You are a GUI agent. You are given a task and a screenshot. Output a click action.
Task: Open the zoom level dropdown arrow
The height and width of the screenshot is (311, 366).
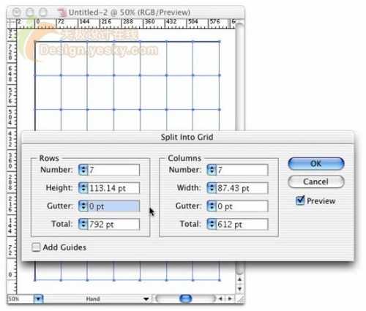pos(39,299)
